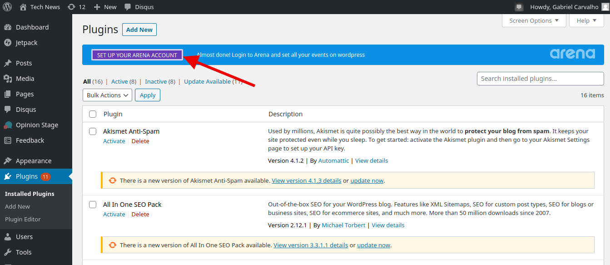This screenshot has width=610, height=265.
Task: Open View version 4.1.3 details link
Action: pyautogui.click(x=307, y=180)
